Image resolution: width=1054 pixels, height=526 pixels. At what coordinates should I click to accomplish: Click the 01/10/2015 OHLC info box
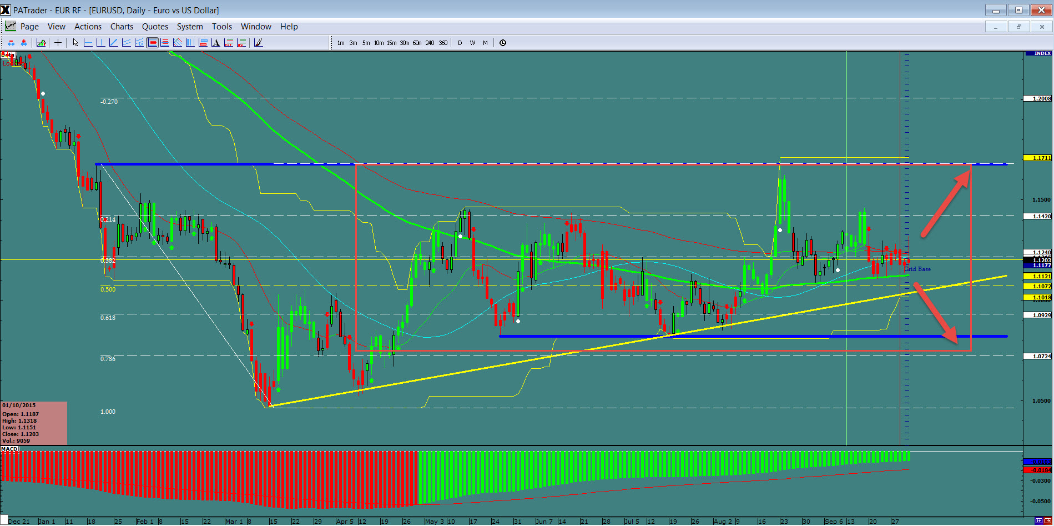pos(34,423)
